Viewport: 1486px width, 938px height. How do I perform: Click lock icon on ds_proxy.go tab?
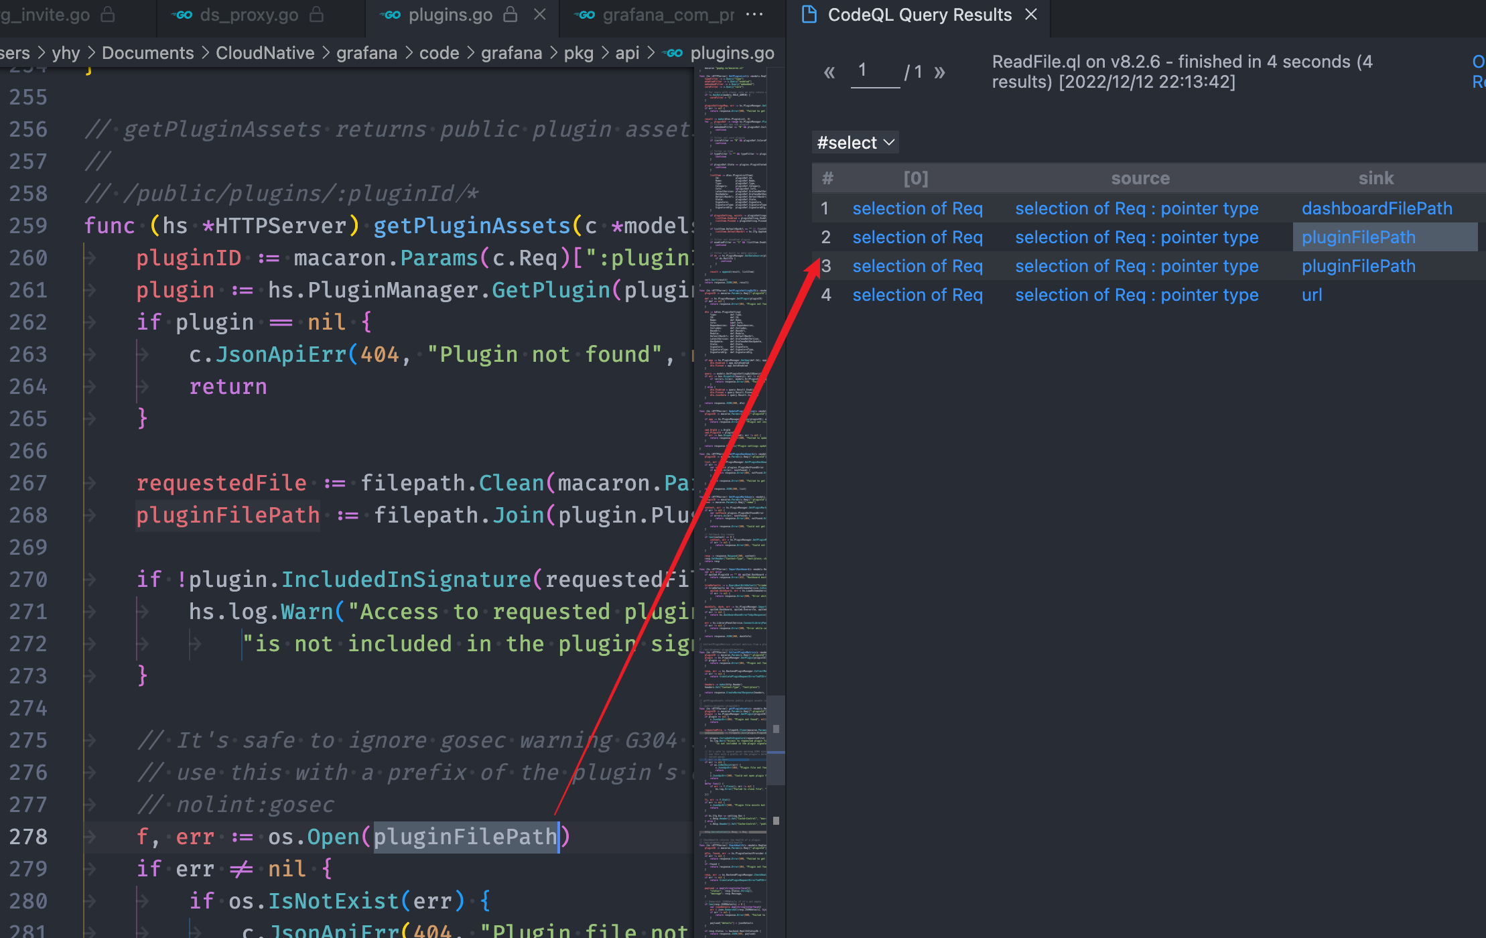click(317, 15)
